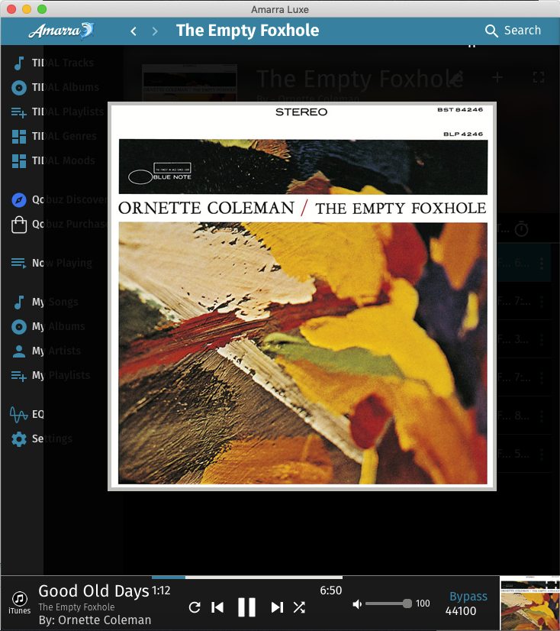The height and width of the screenshot is (631, 560).
Task: Open My Playlists icon
Action: 18,375
